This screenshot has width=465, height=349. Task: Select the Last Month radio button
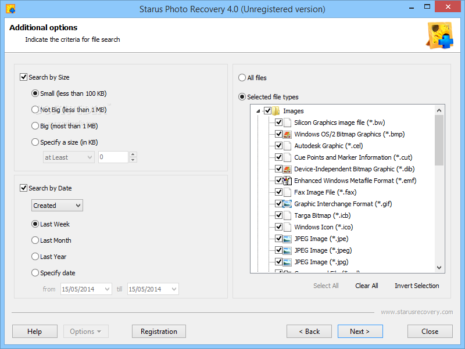(35, 240)
